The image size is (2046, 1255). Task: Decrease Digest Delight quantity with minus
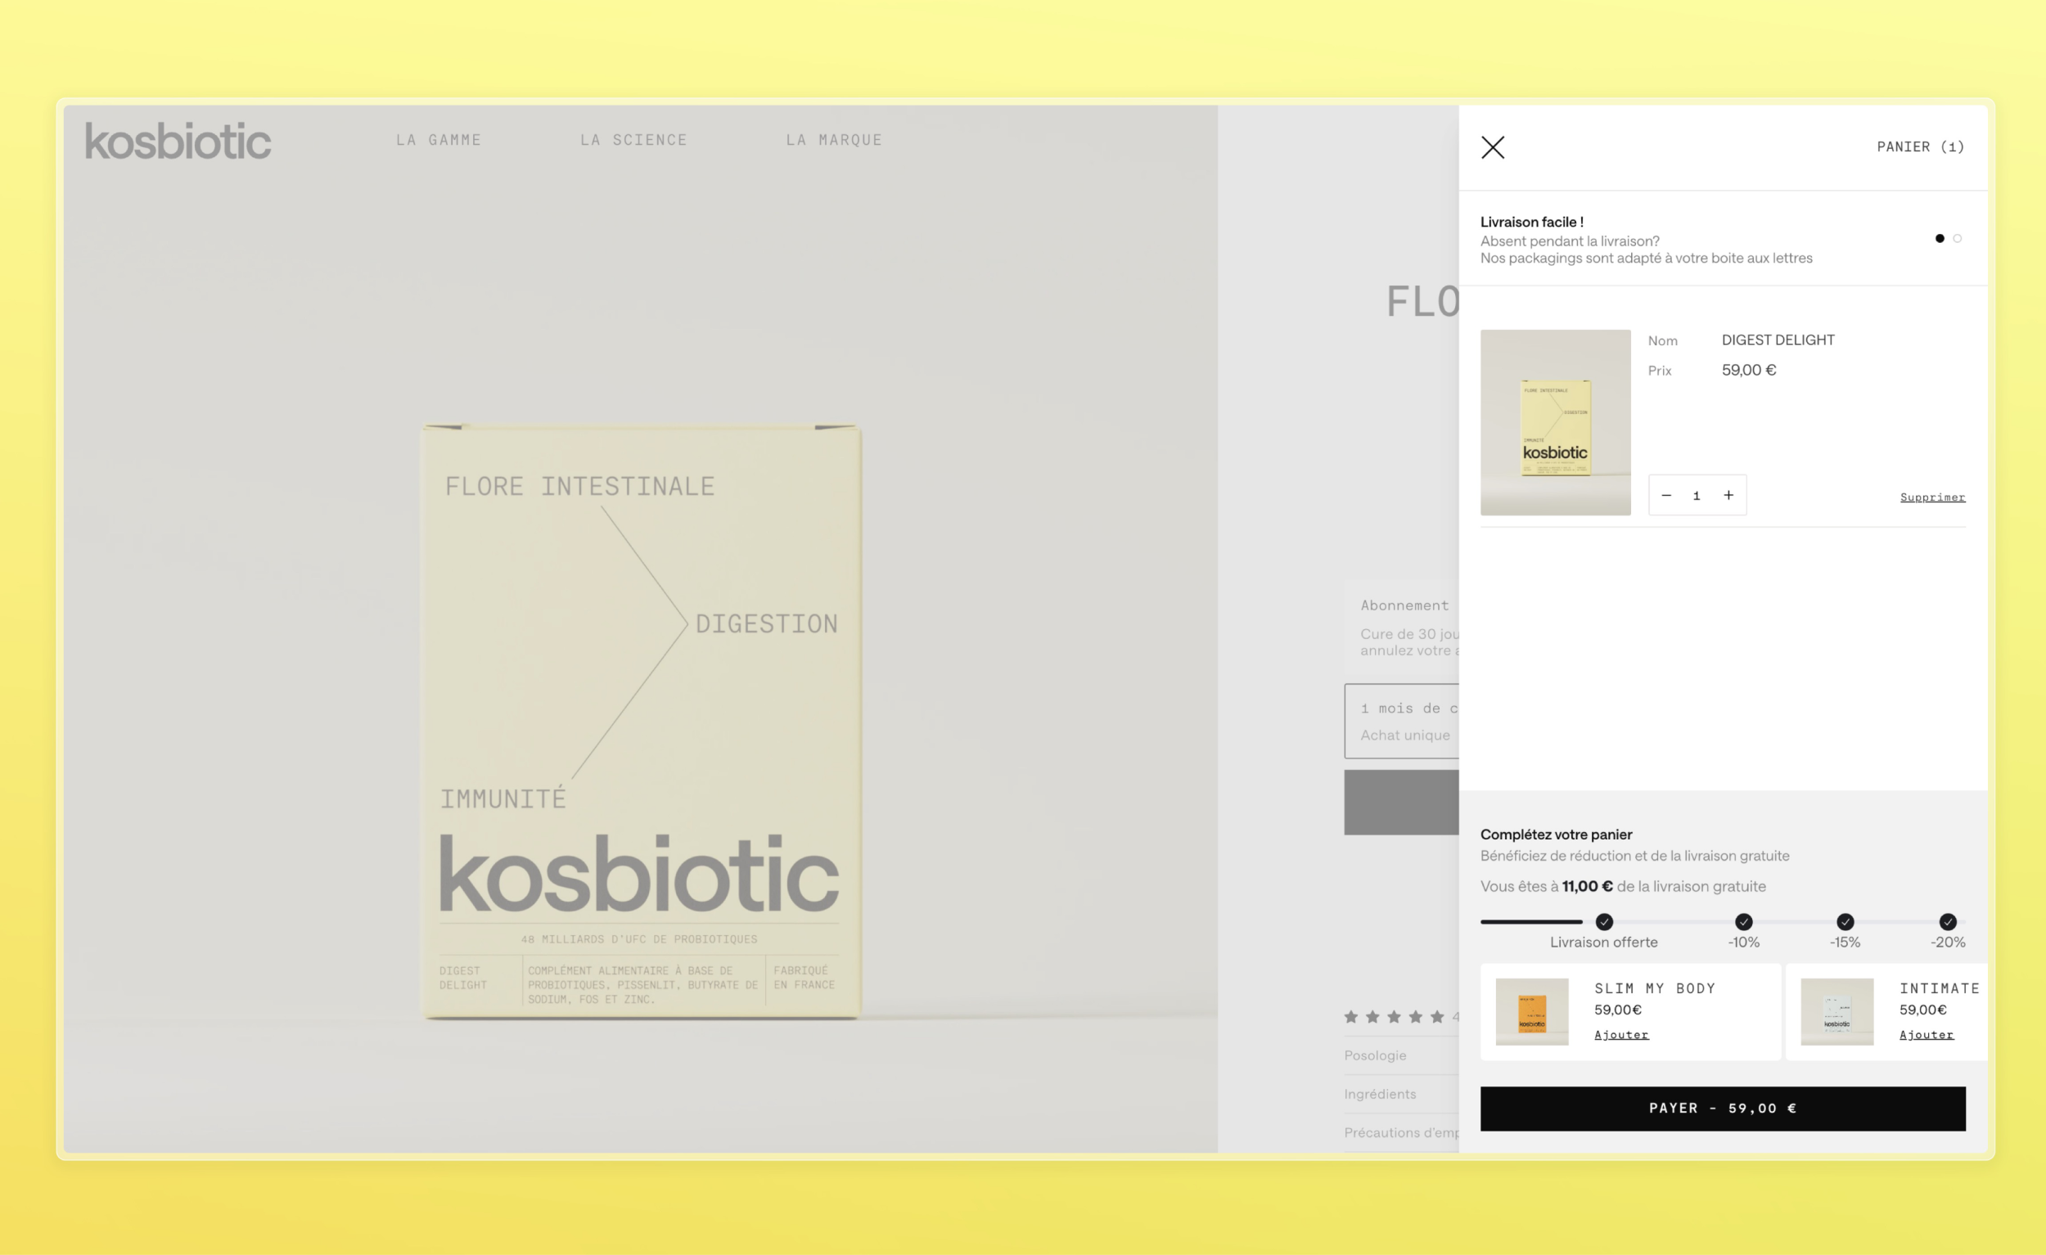pyautogui.click(x=1665, y=496)
